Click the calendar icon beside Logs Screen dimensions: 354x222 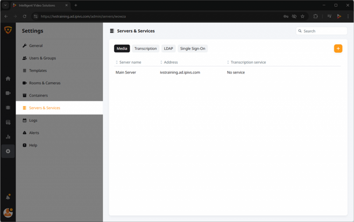[x=24, y=120]
